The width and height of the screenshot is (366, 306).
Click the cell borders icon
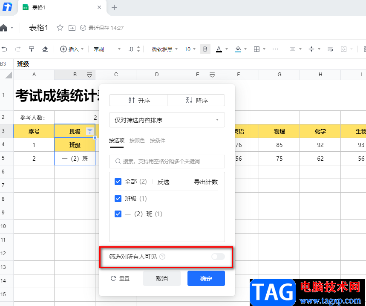(256, 49)
